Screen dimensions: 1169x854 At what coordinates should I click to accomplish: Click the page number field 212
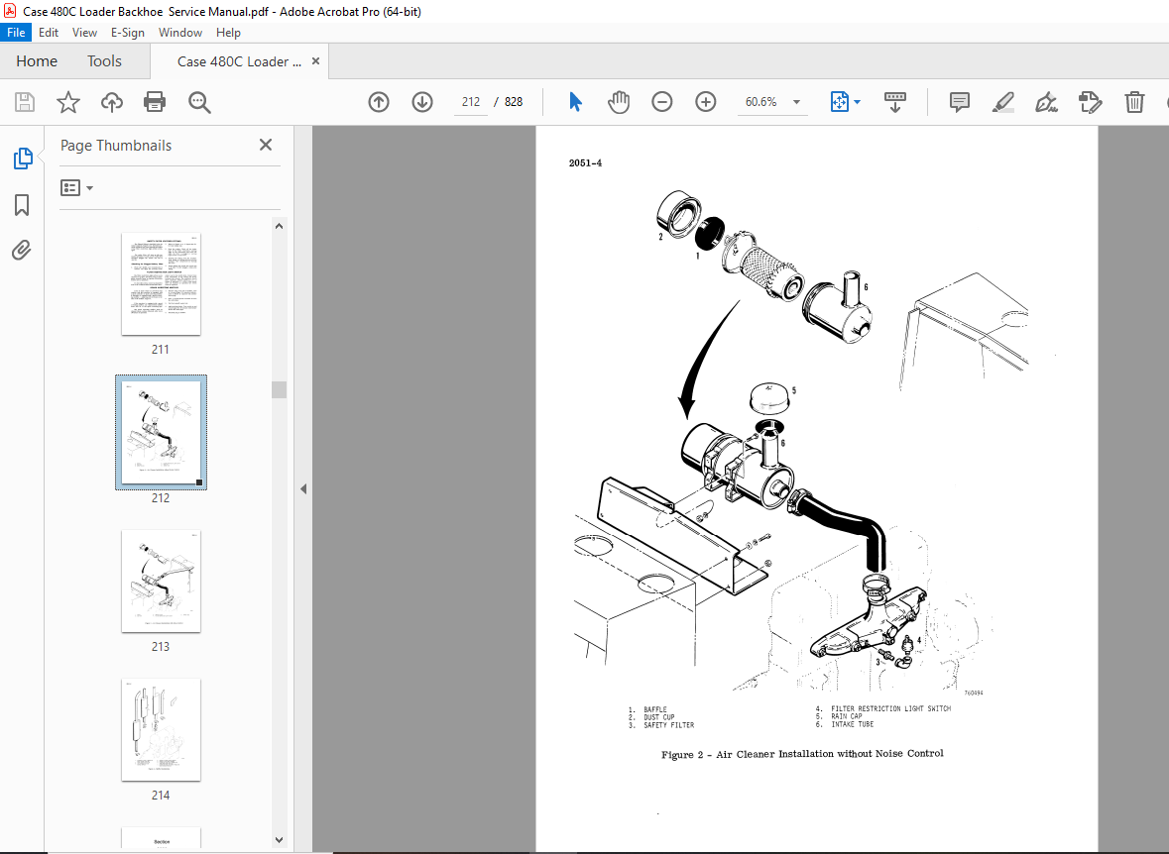470,102
